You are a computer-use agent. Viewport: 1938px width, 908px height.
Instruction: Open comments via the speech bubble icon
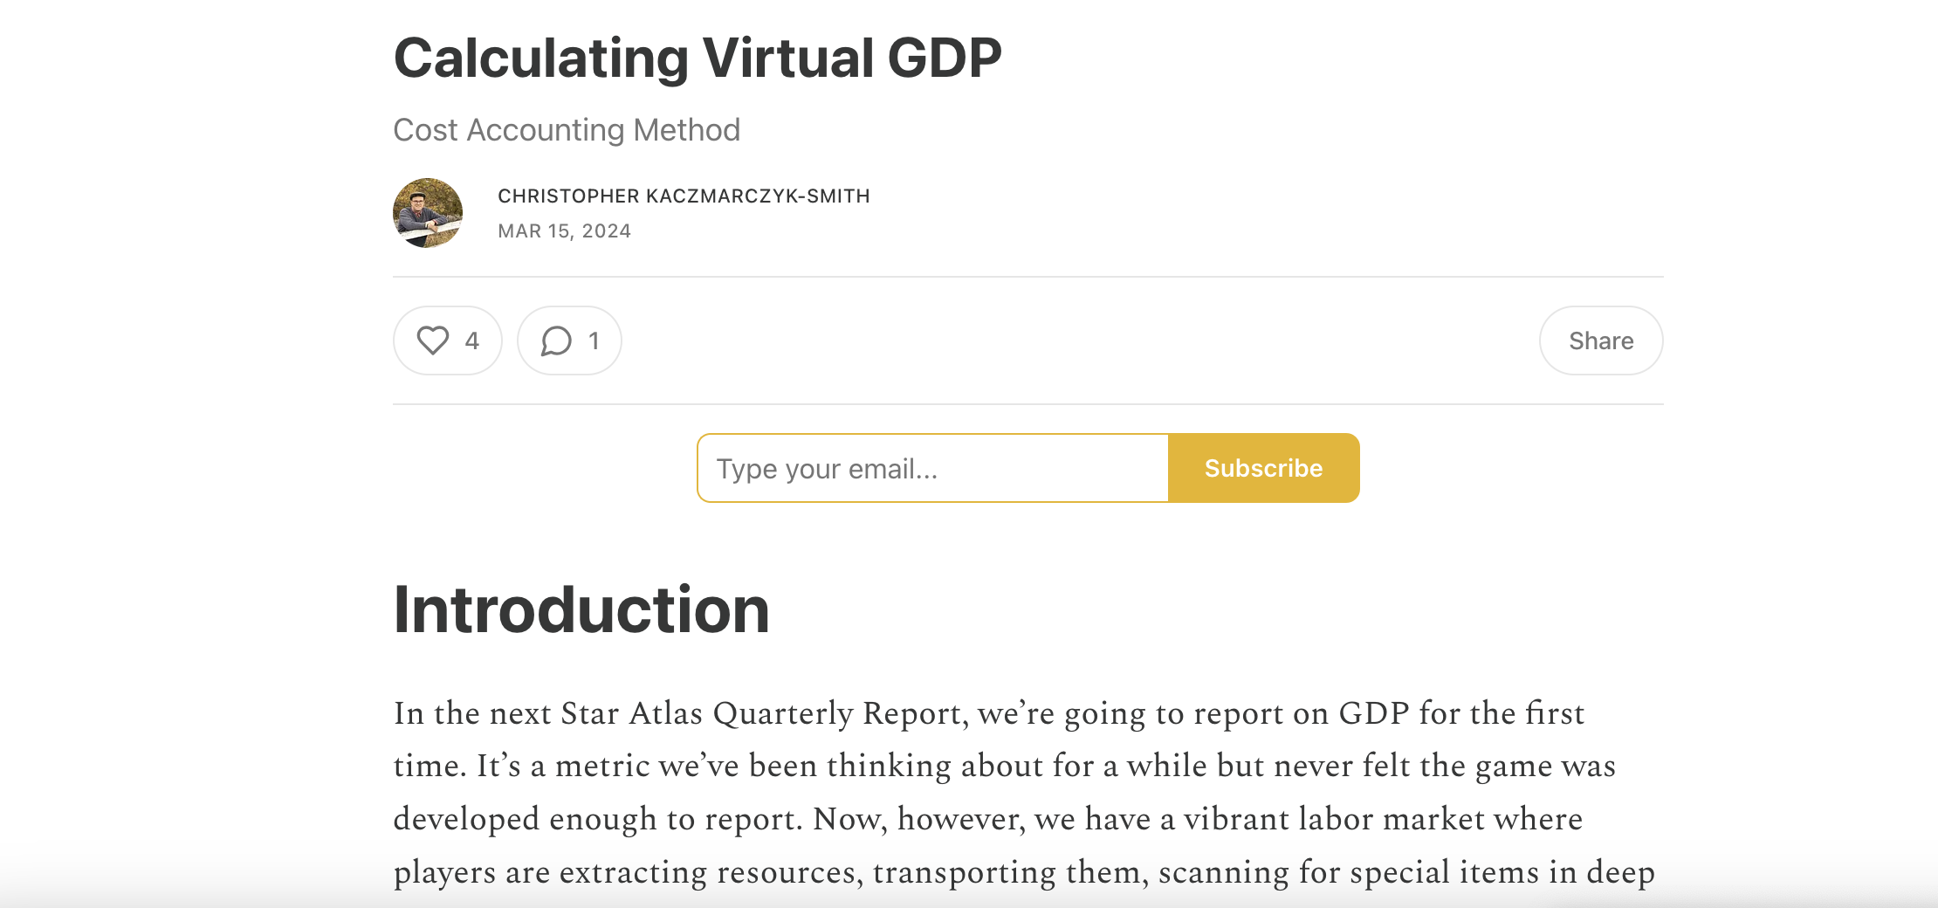(554, 340)
